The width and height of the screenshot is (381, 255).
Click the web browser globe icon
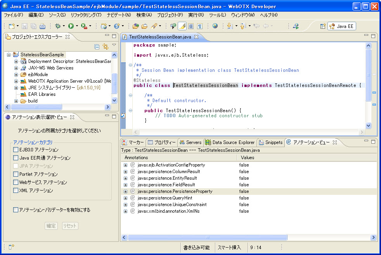click(215, 26)
